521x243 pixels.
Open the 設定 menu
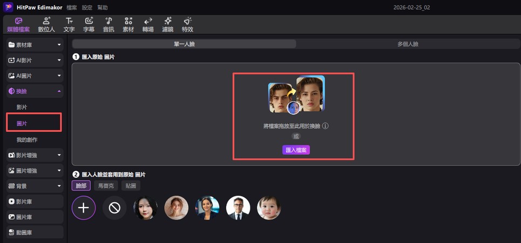click(87, 8)
